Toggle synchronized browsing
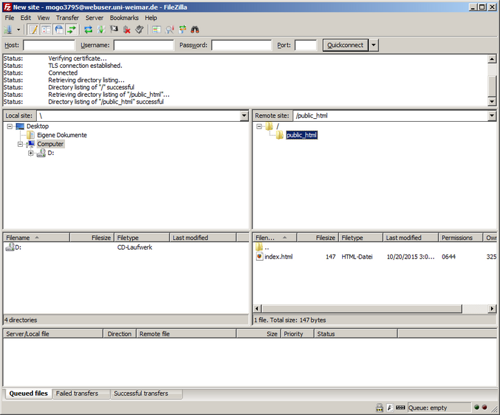The height and width of the screenshot is (415, 500). click(x=183, y=30)
